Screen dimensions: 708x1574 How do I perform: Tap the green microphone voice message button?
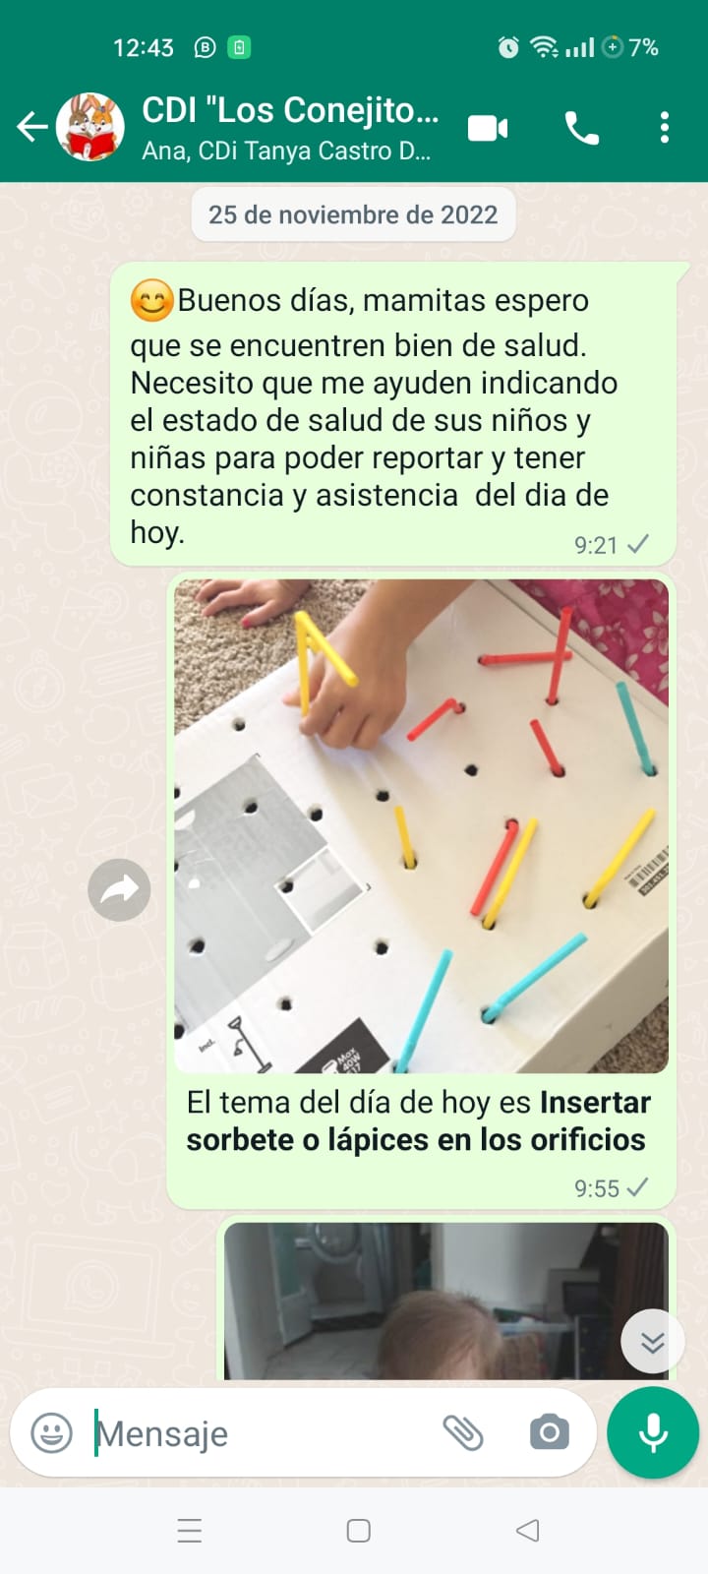(653, 1433)
